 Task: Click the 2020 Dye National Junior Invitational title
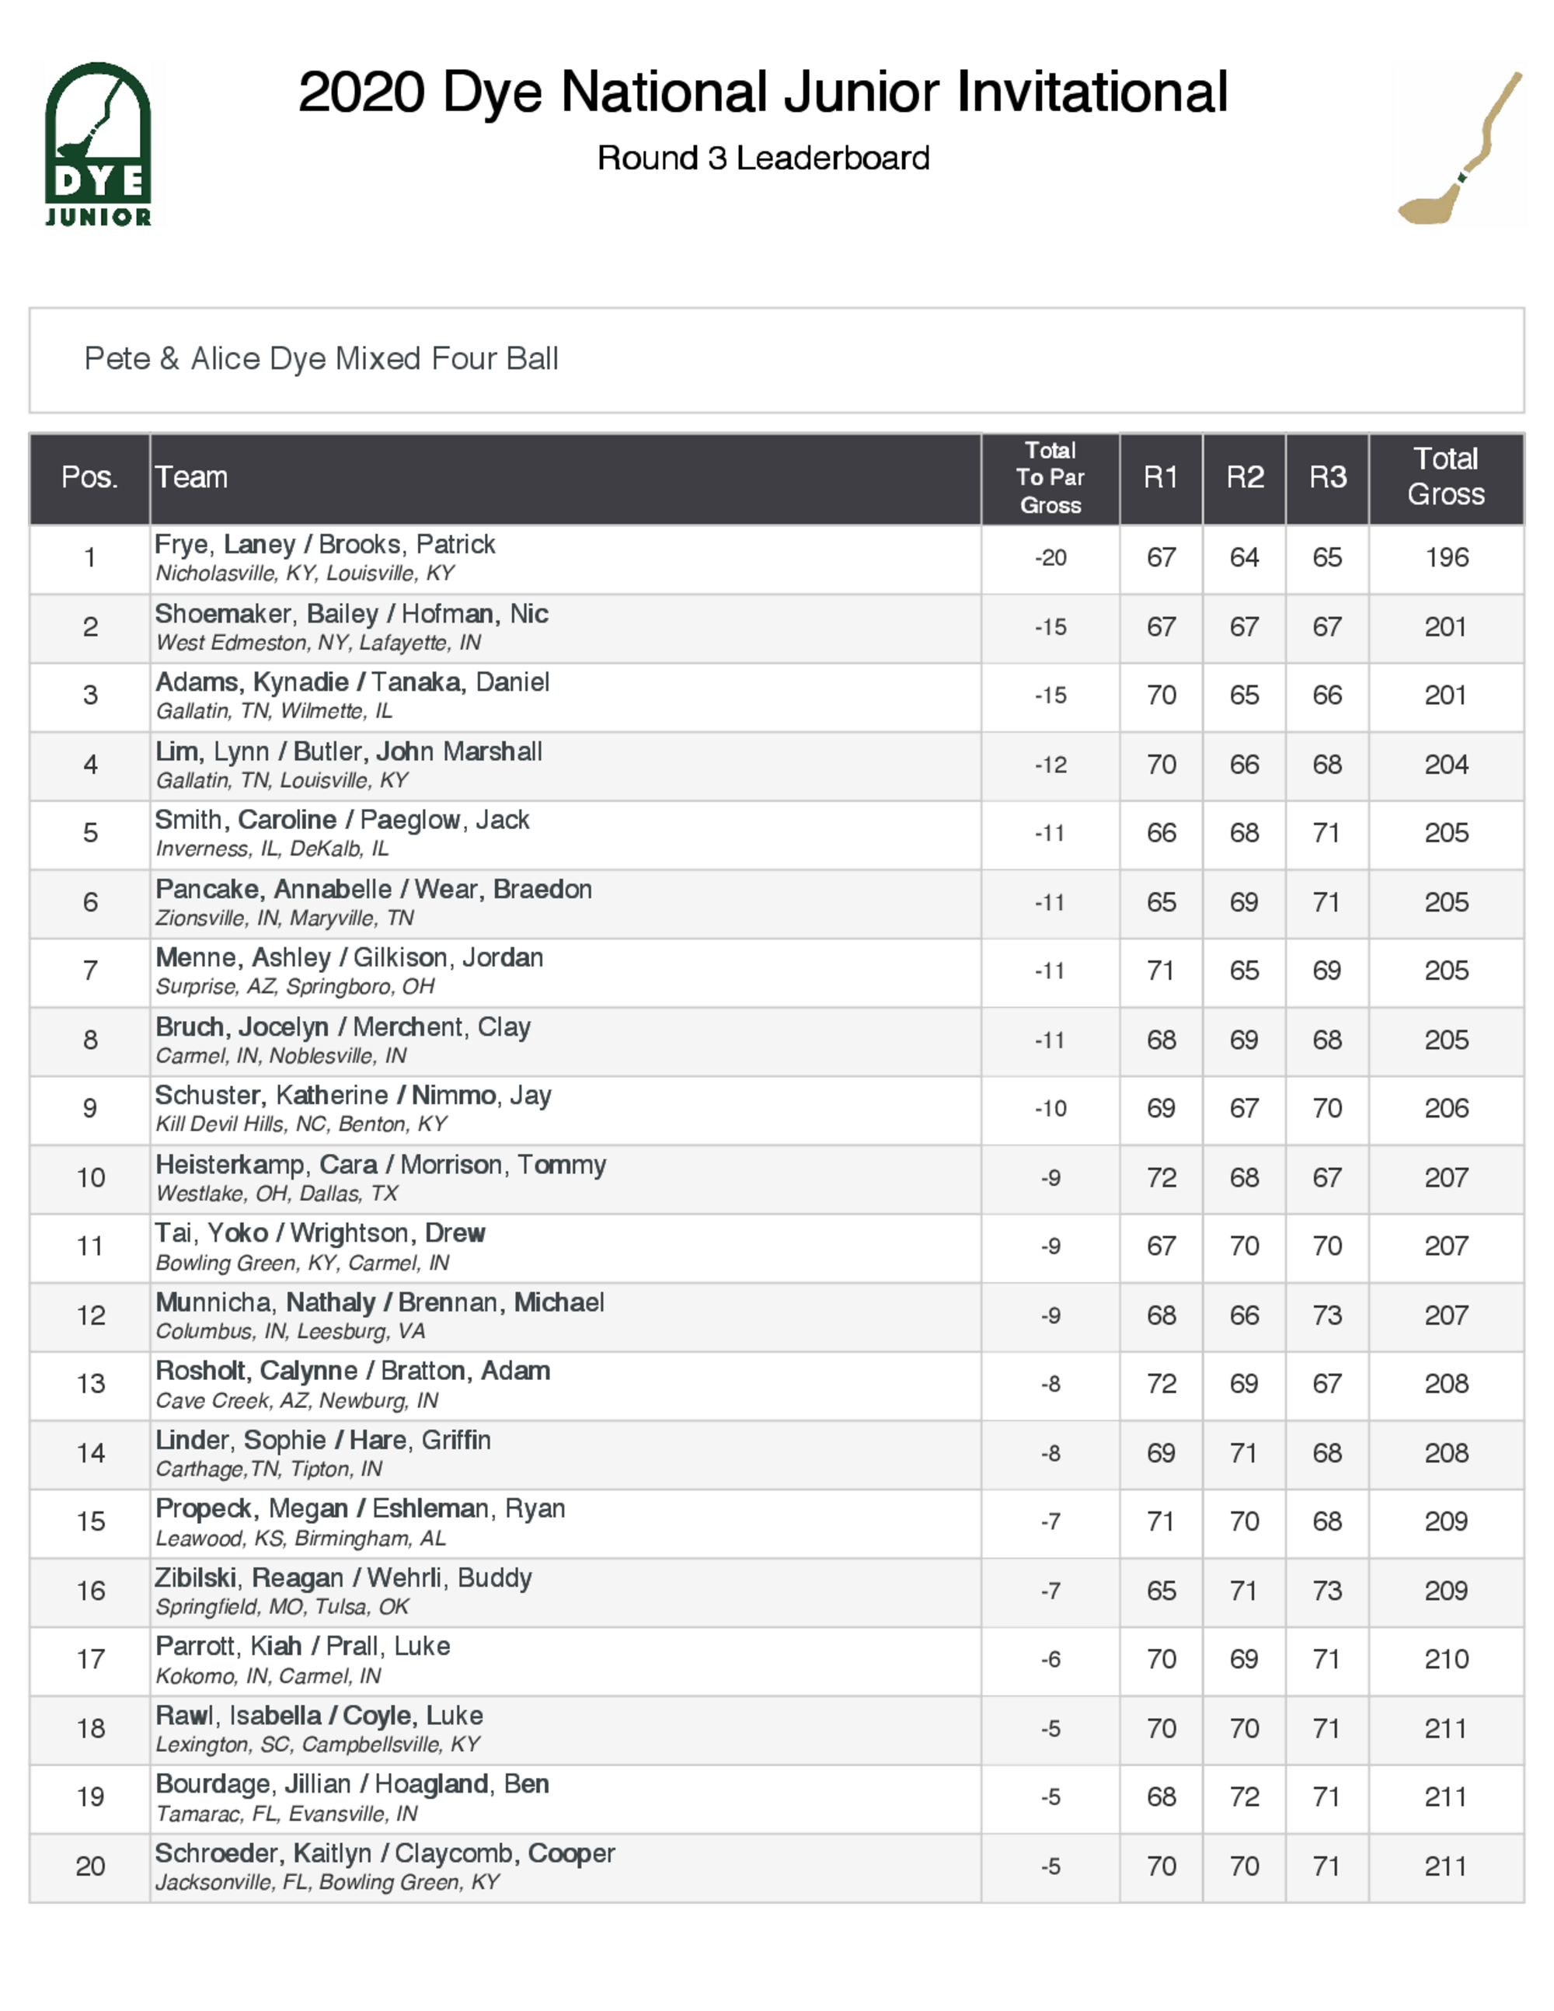tap(762, 92)
